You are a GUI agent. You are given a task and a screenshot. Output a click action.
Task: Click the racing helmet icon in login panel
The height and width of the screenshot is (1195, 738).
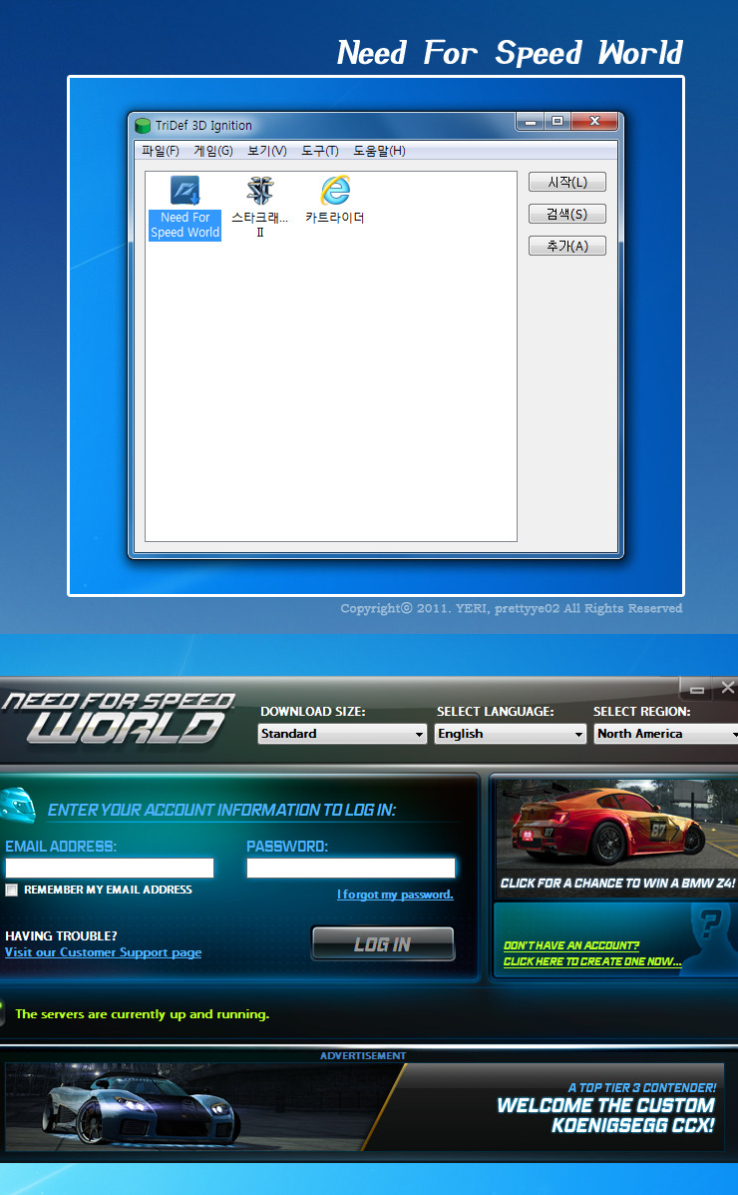(x=18, y=807)
